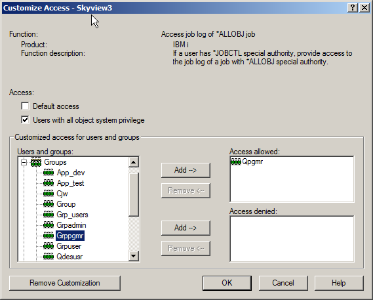Click the Qpgmr icon in Access allowed
Image resolution: width=373 pixels, height=300 pixels.
[236, 161]
